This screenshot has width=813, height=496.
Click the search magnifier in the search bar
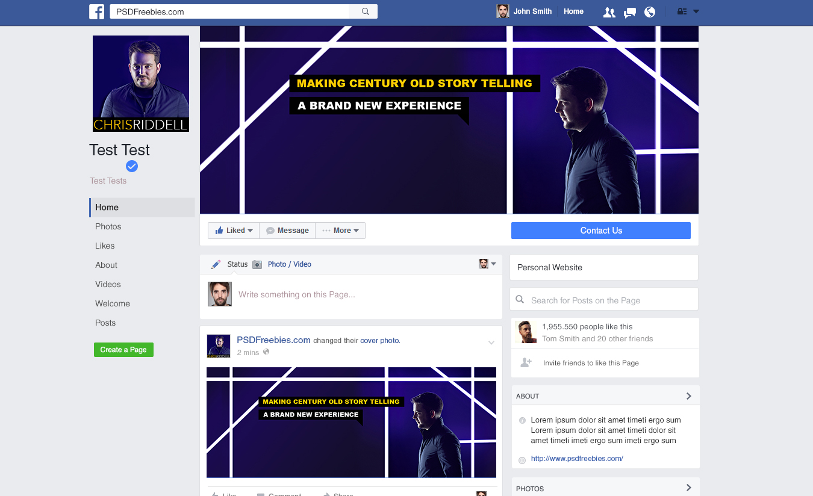pos(363,11)
